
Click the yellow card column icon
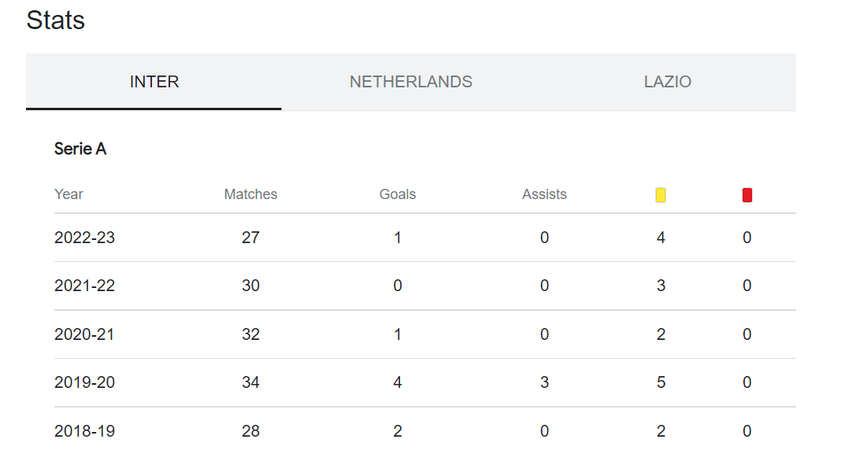(x=661, y=194)
